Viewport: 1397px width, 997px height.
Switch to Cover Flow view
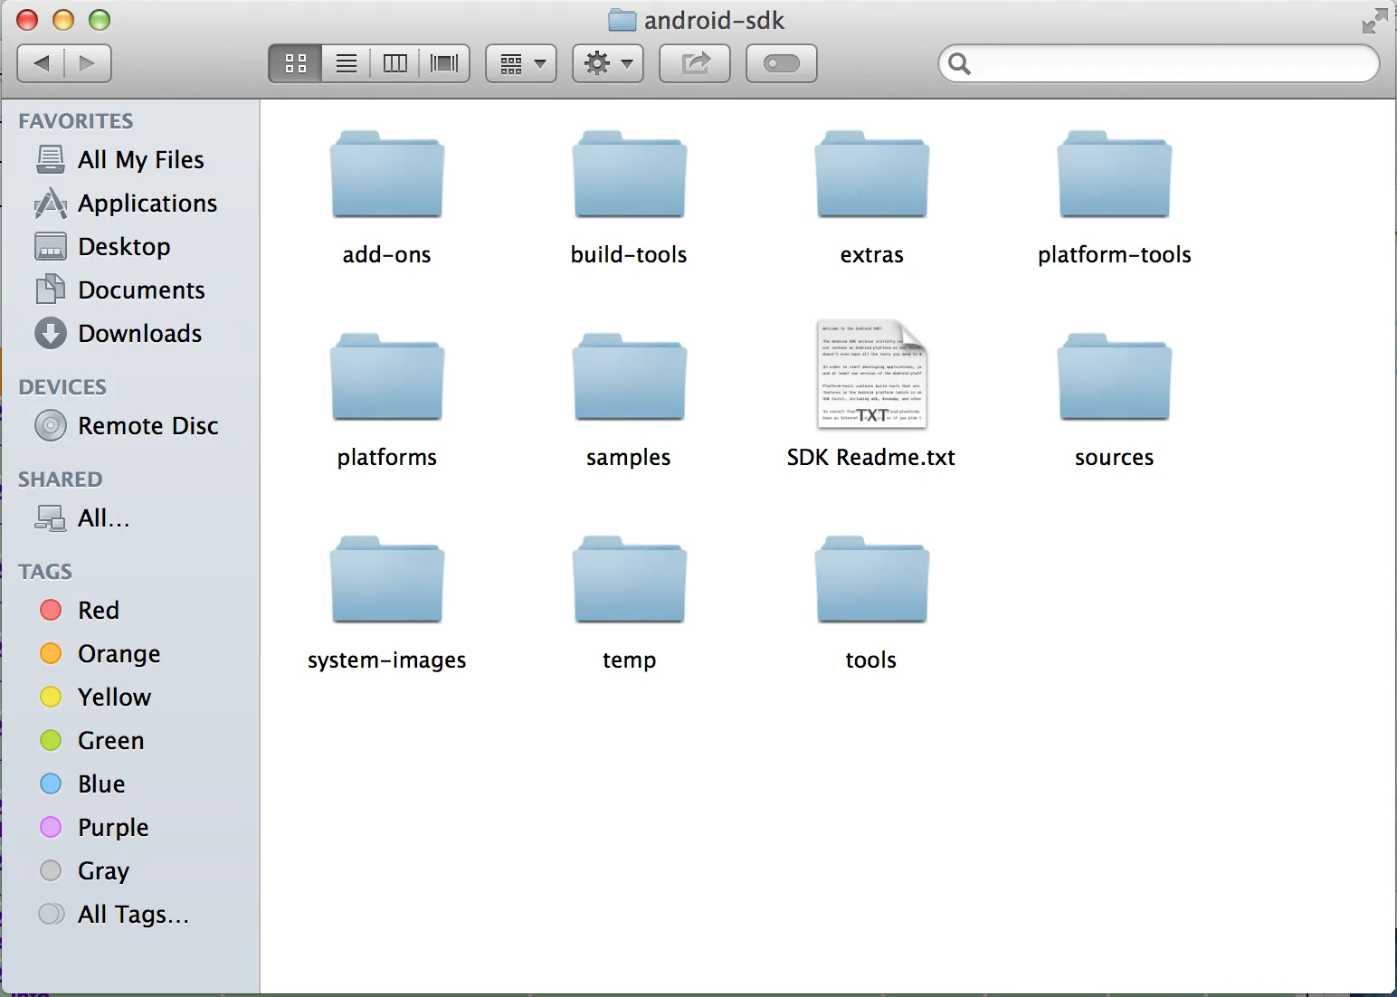pyautogui.click(x=444, y=63)
